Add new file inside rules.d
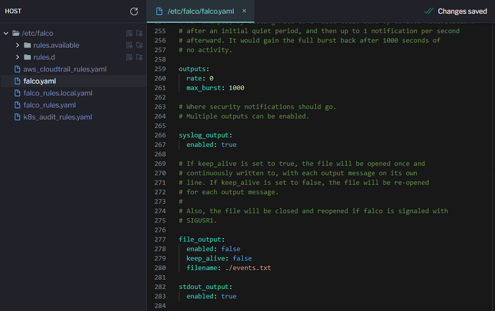The height and width of the screenshot is (311, 495). (x=129, y=57)
